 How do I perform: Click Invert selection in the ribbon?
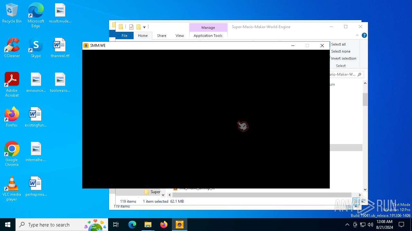click(343, 58)
